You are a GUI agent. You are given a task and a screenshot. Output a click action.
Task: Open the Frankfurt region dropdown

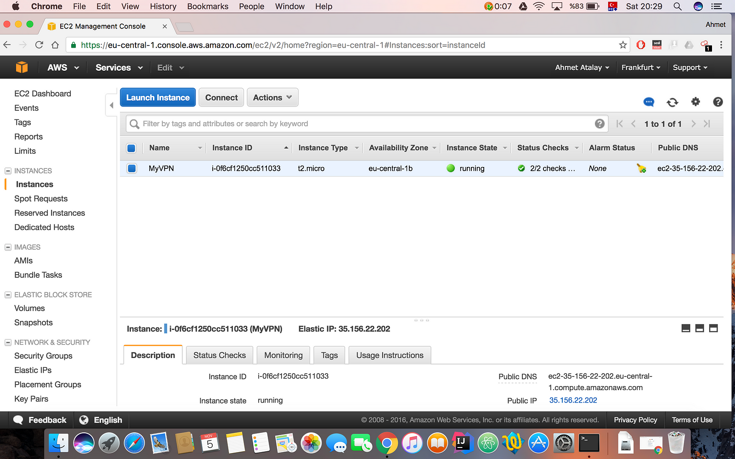[x=641, y=67]
